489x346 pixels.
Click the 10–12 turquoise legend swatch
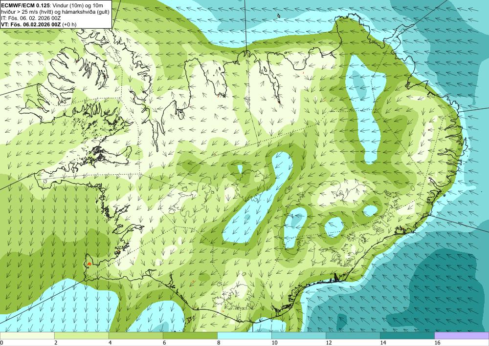click(x=298, y=336)
